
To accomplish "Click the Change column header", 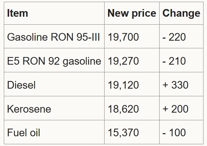I will pyautogui.click(x=181, y=13).
